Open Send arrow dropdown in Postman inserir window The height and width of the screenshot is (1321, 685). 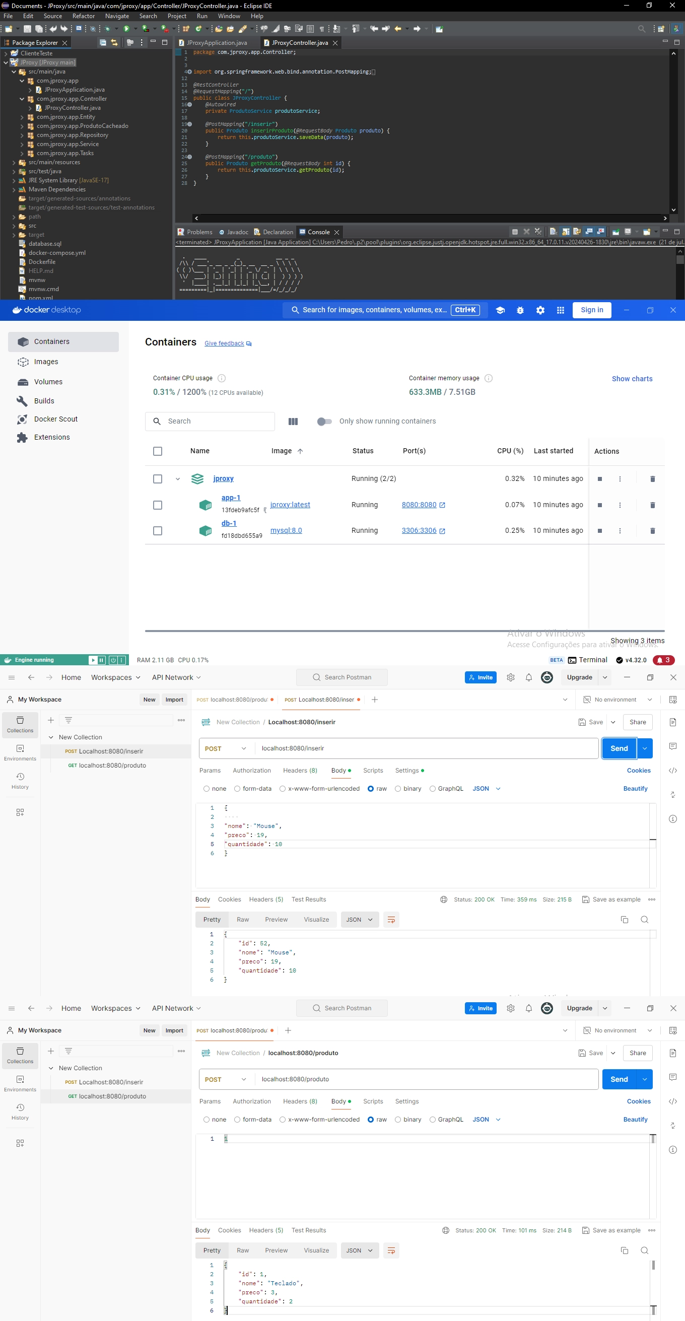(645, 749)
